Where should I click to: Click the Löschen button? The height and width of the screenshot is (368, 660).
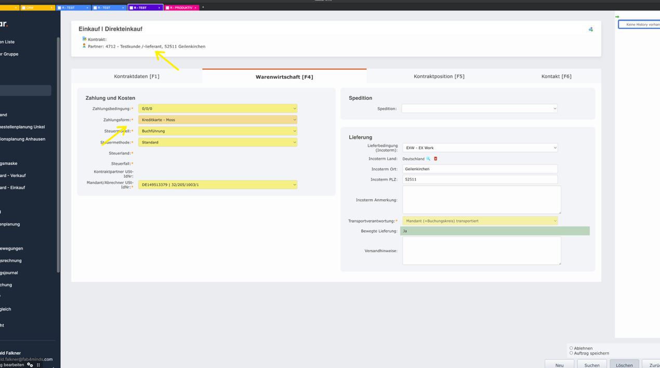click(624, 365)
